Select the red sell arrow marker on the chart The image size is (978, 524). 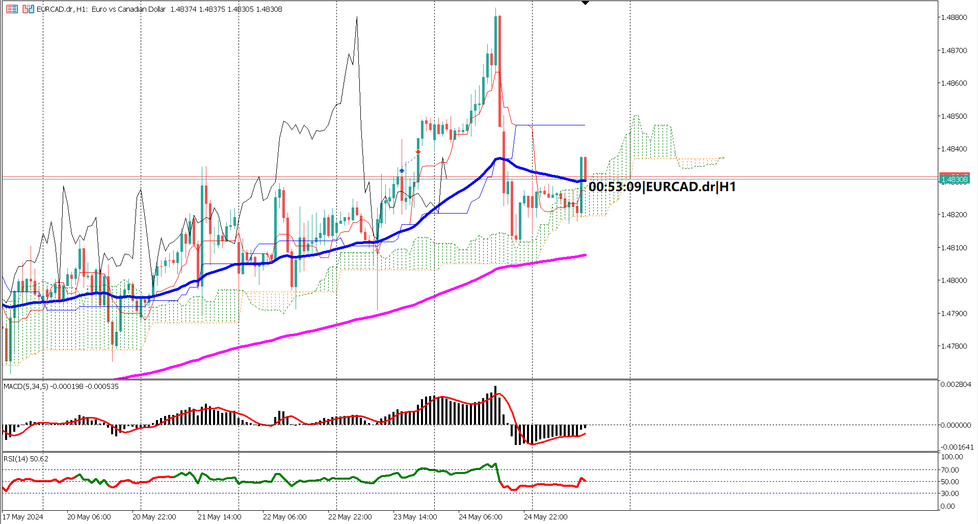[x=419, y=152]
